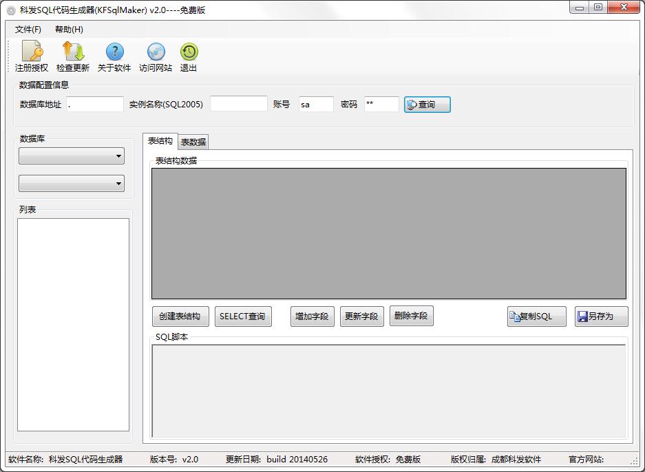Click the 检查更新 toolbar icon
The image size is (645, 472).
(73, 52)
